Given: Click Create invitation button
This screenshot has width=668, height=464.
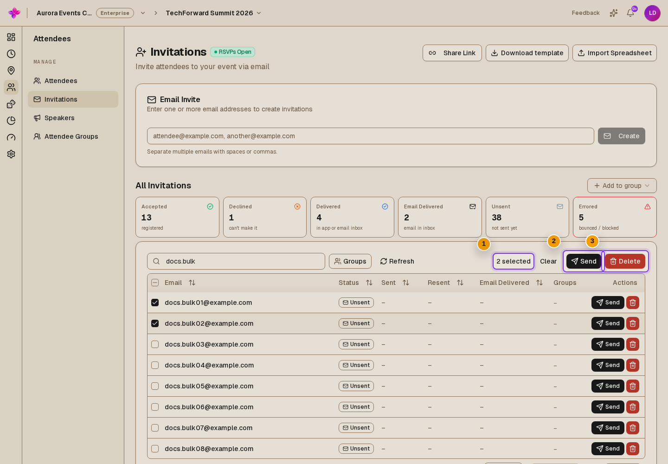Looking at the screenshot, I should point(622,136).
